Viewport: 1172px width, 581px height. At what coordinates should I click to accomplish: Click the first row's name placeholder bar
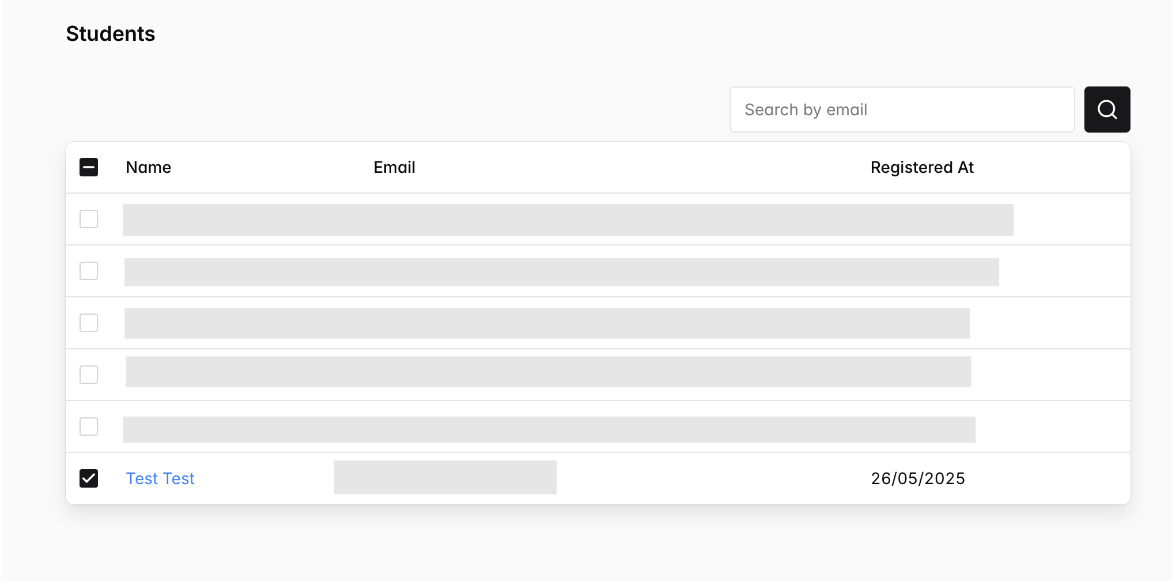568,219
